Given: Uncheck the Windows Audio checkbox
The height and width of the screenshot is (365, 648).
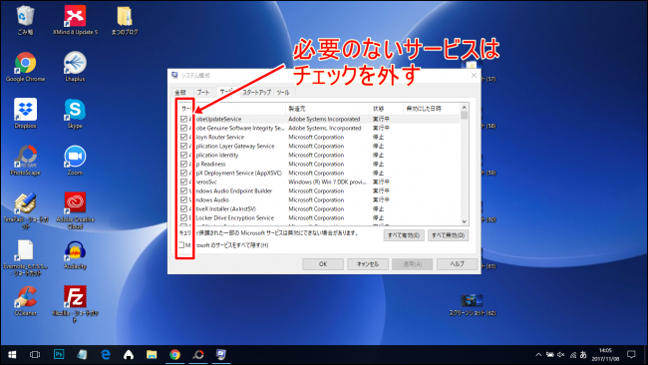Looking at the screenshot, I should click(x=183, y=200).
